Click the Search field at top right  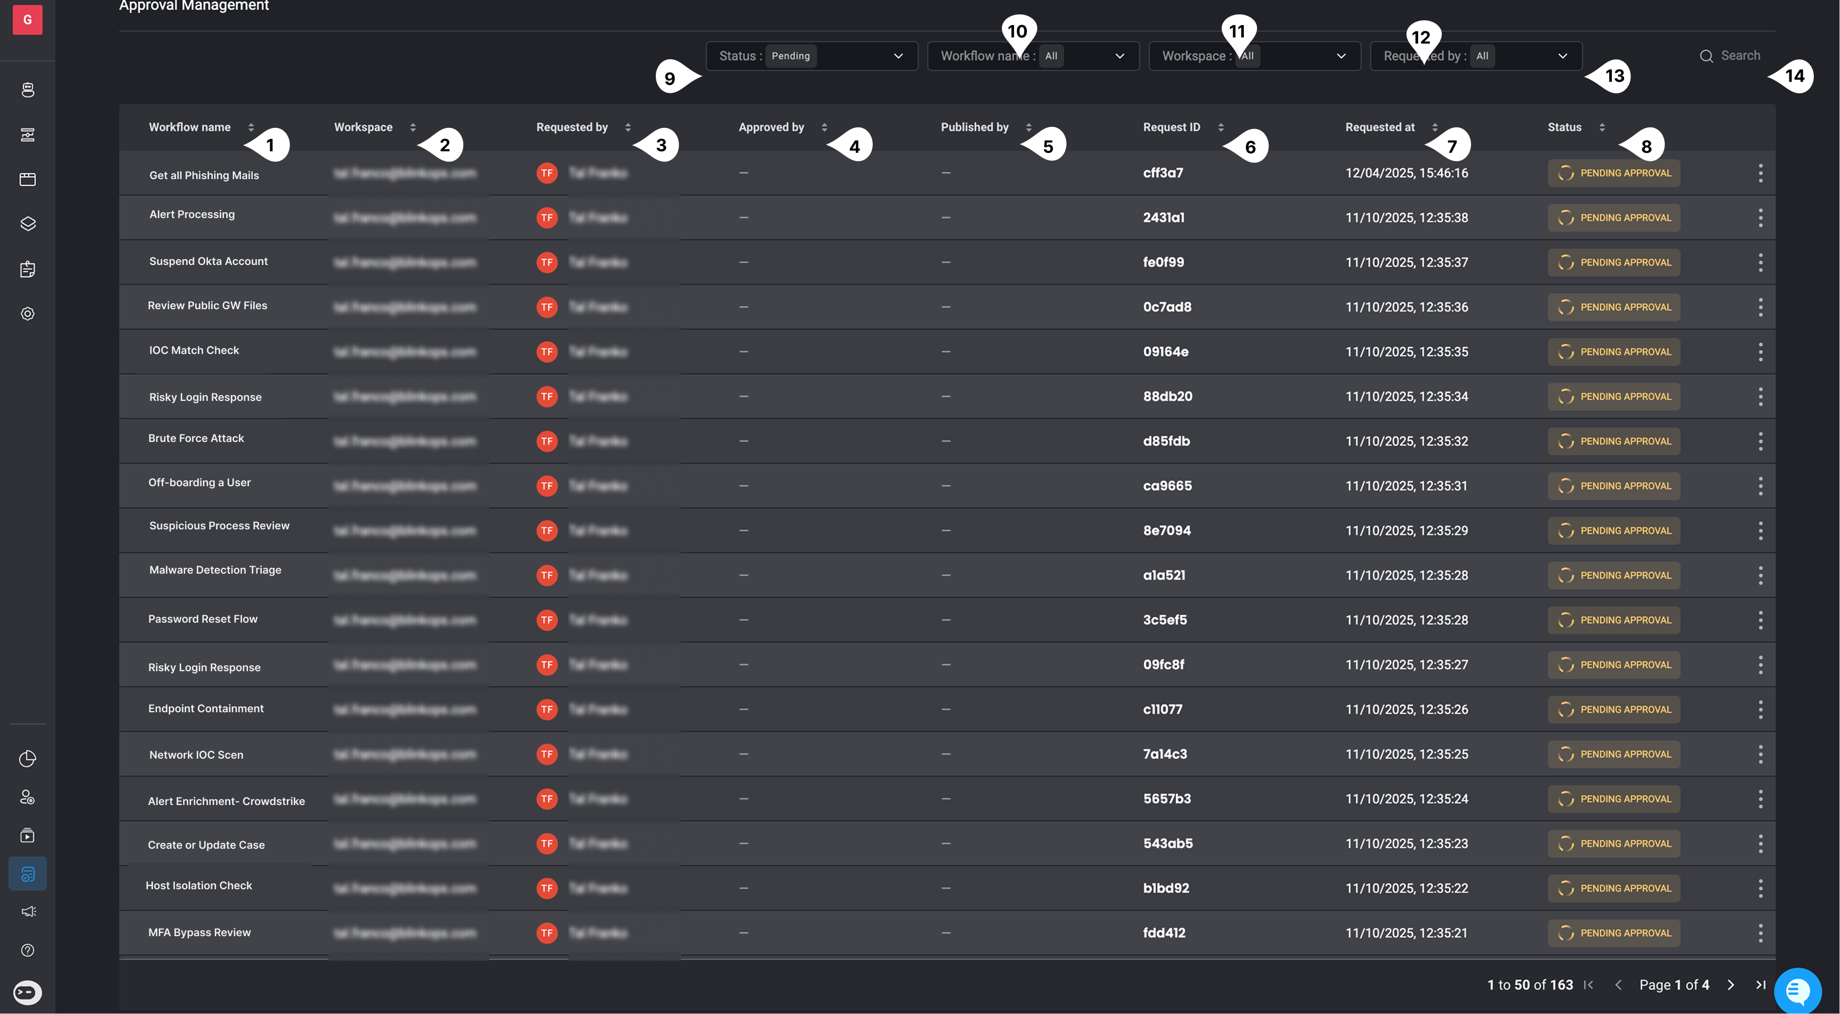(1740, 55)
